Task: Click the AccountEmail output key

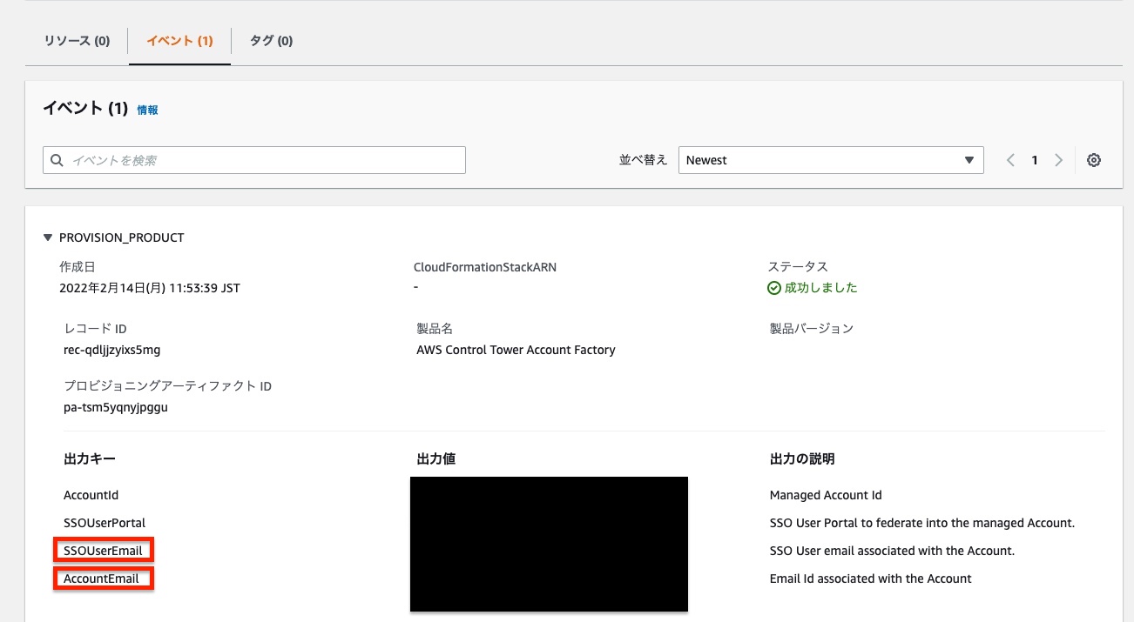Action: tap(101, 579)
